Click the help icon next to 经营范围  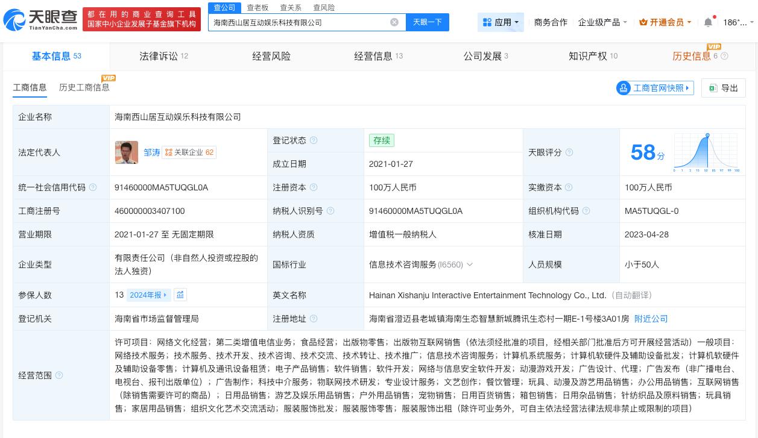pos(58,375)
